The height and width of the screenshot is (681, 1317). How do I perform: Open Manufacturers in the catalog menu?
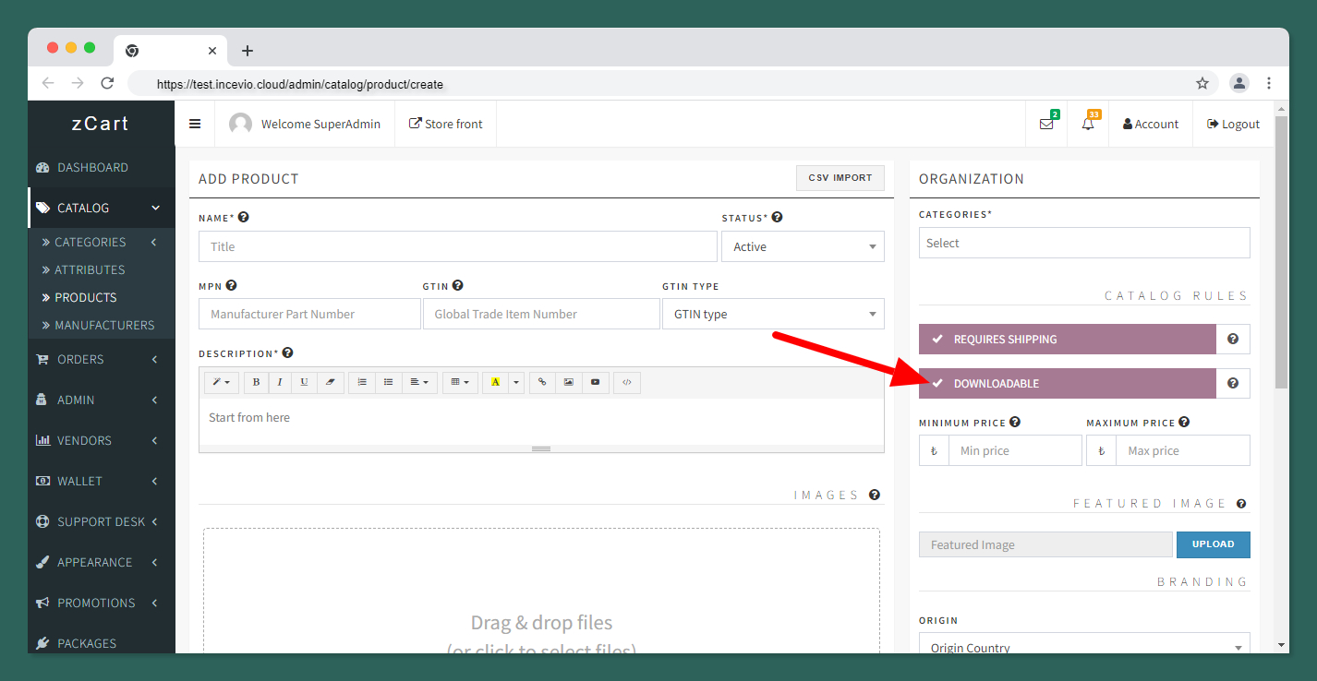(x=104, y=325)
